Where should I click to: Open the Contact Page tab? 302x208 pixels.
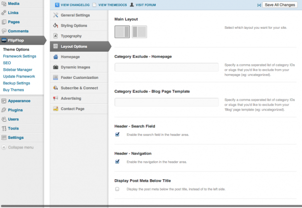click(x=79, y=109)
